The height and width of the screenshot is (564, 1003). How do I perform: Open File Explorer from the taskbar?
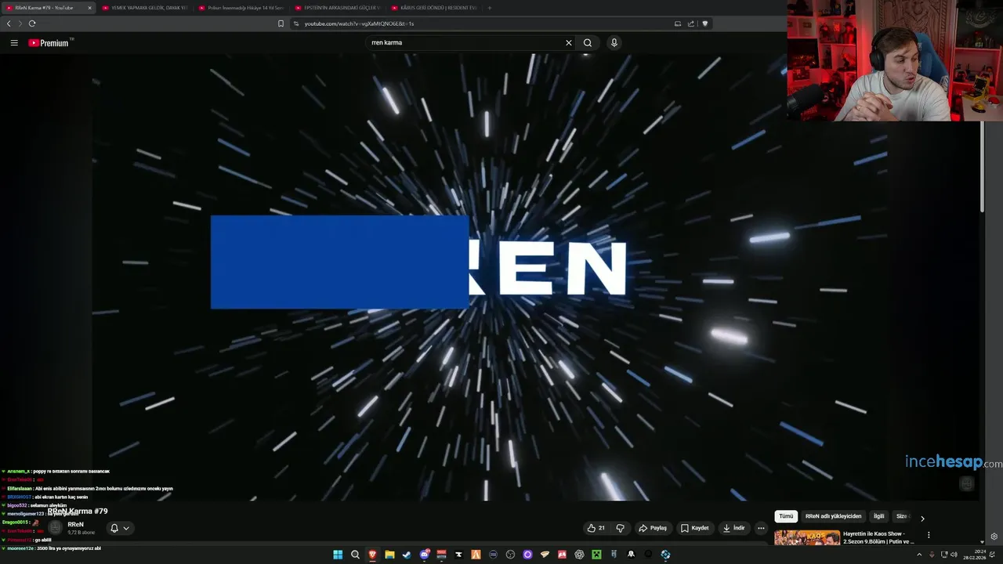[389, 555]
